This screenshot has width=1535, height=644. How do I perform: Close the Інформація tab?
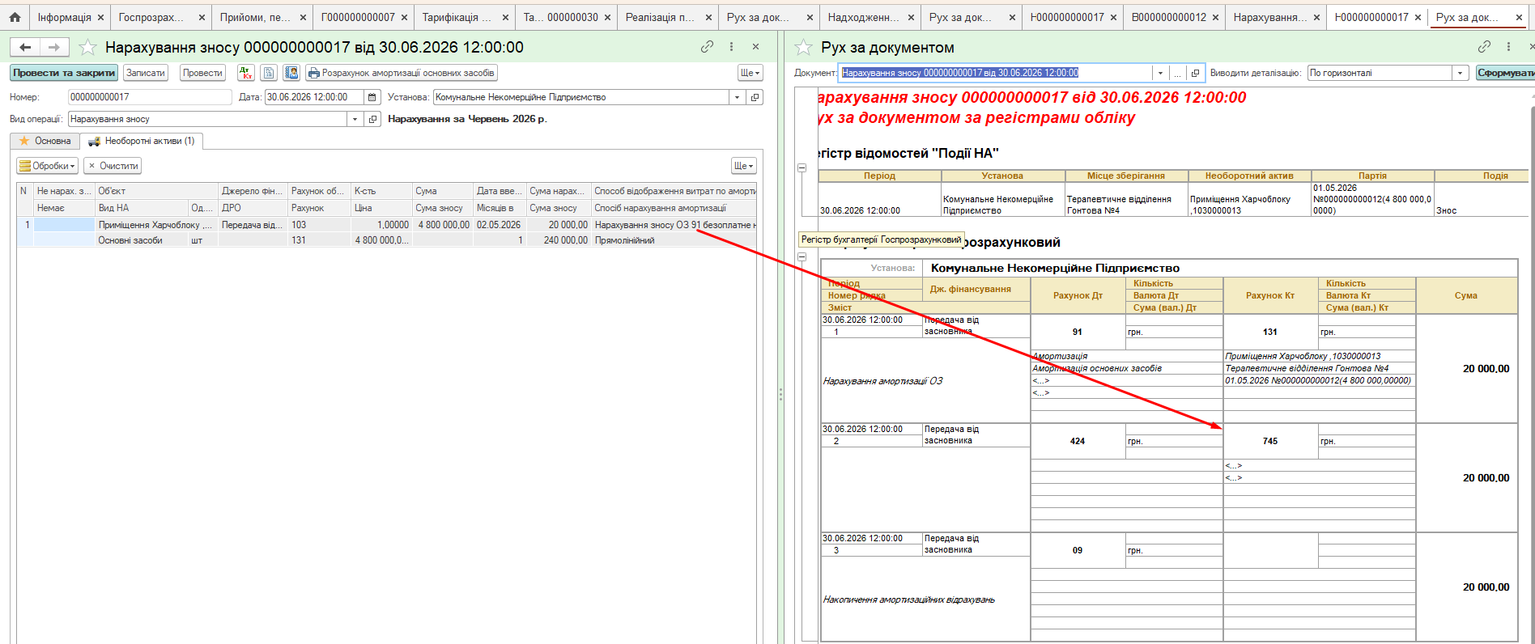(100, 17)
